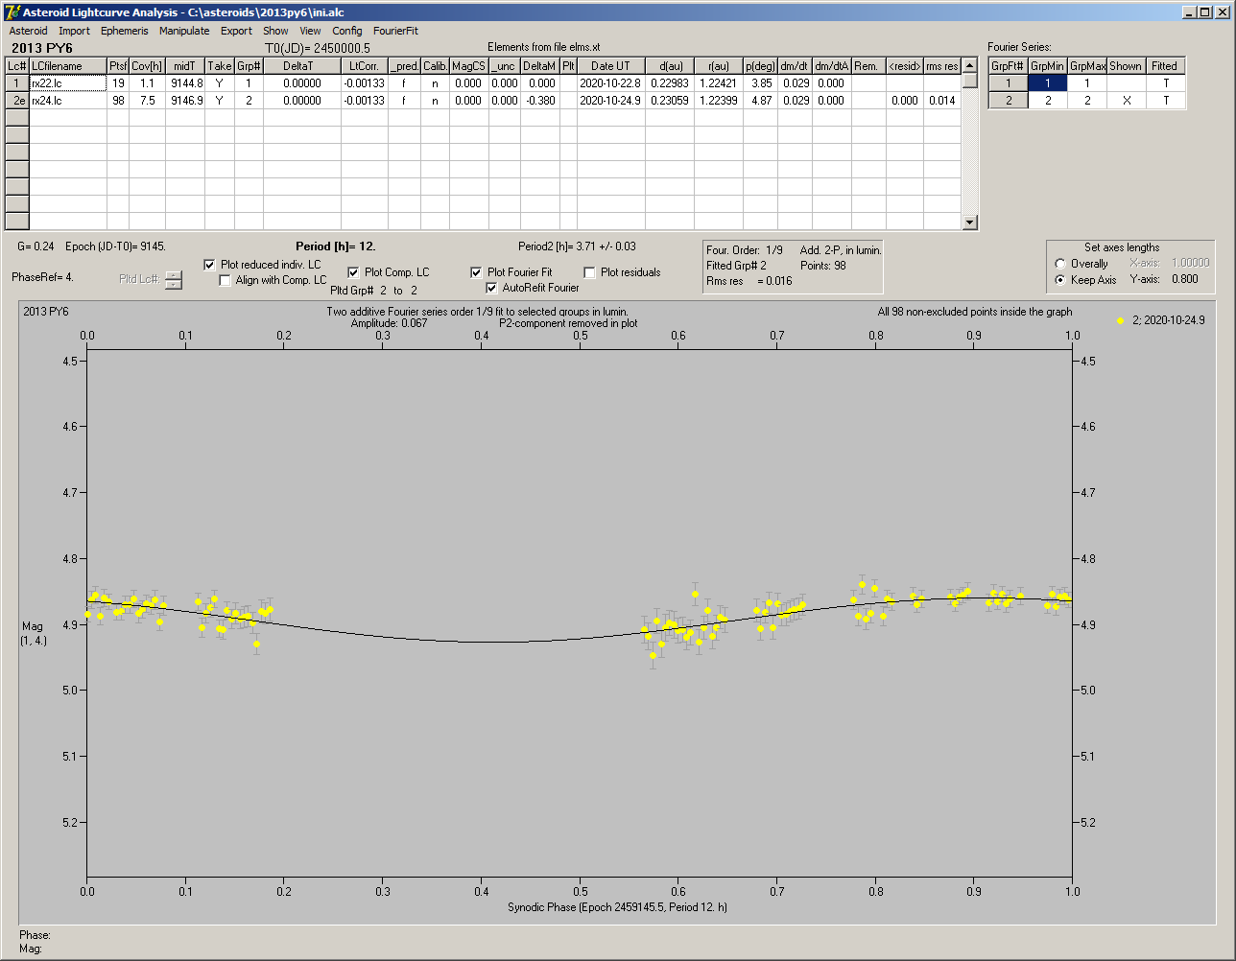Click the Y-axis value 0.800
The width and height of the screenshot is (1236, 961).
click(x=1184, y=280)
